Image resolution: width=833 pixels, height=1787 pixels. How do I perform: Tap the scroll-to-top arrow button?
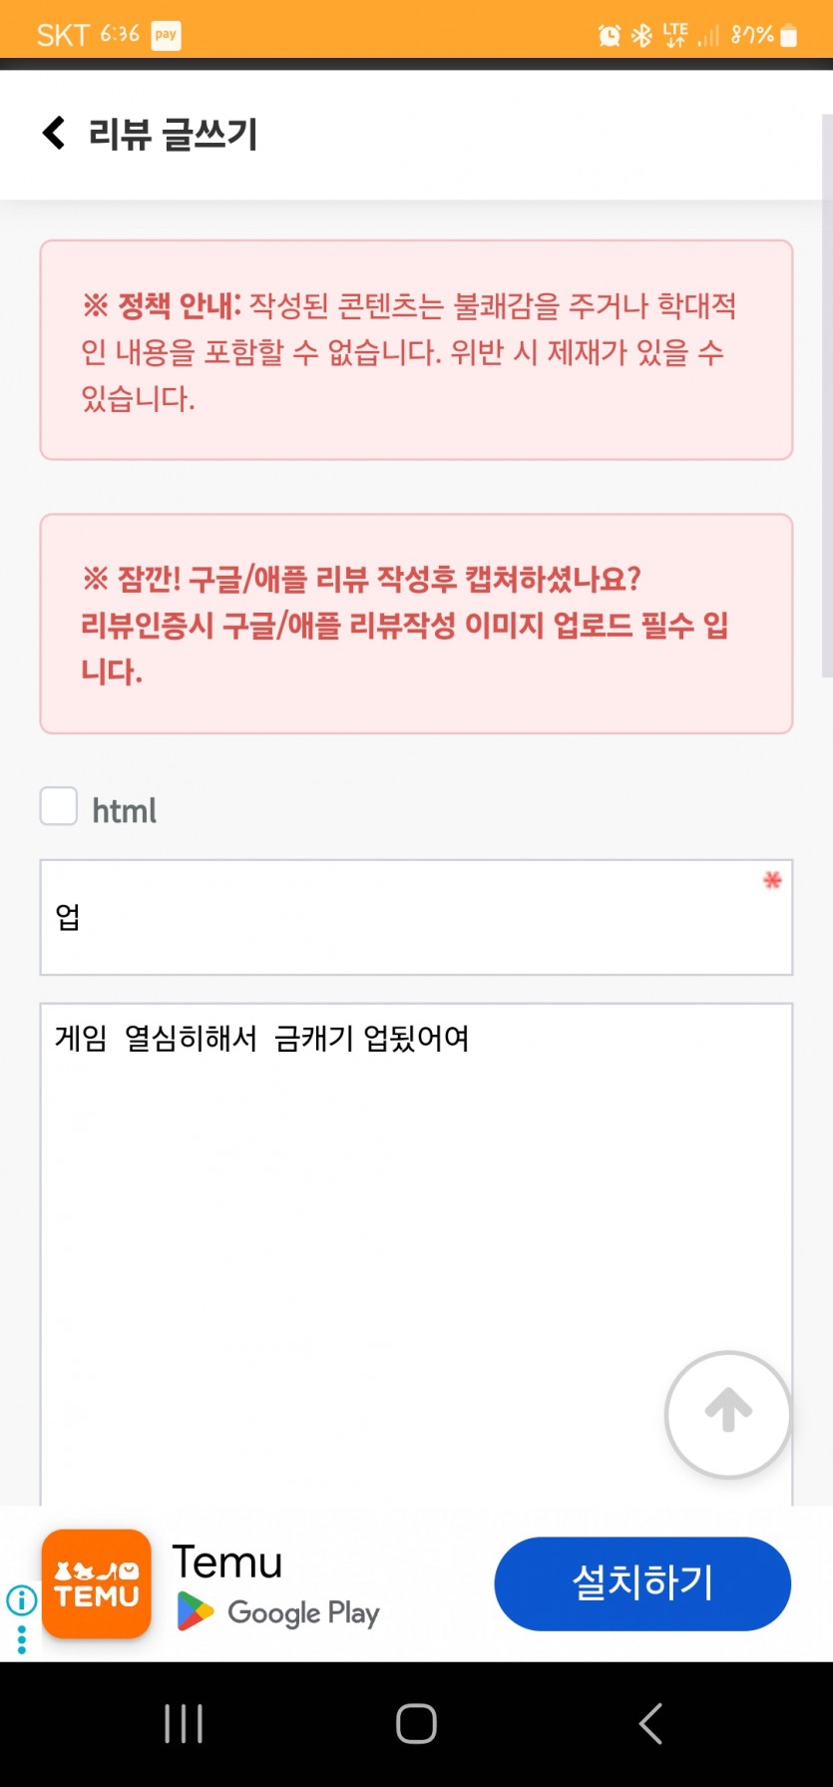pyautogui.click(x=728, y=1414)
